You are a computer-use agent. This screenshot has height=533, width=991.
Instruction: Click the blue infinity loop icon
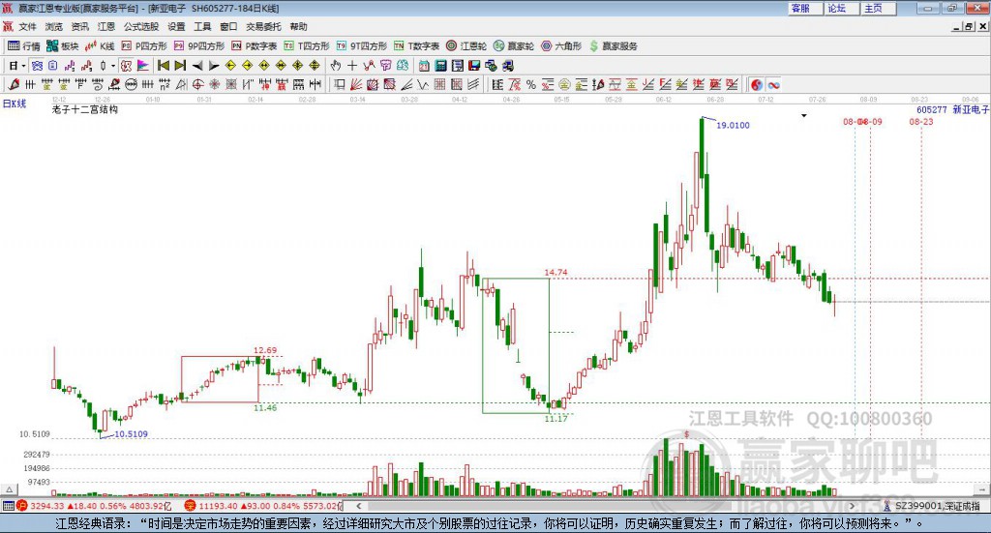click(773, 84)
